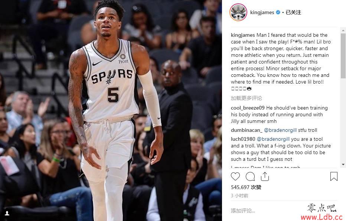
Task: Open the 3 小时前 post timestamp
Action: [239, 196]
